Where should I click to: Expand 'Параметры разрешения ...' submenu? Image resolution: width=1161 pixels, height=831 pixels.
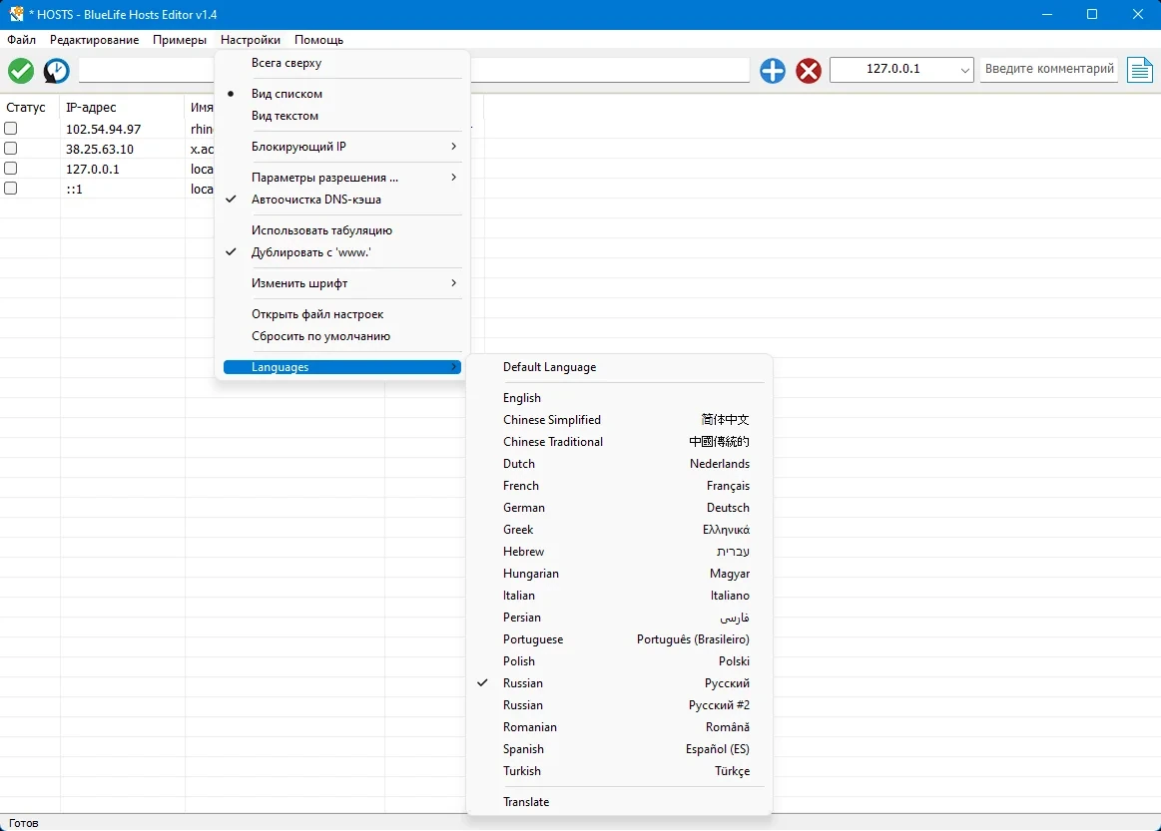pyautogui.click(x=342, y=178)
